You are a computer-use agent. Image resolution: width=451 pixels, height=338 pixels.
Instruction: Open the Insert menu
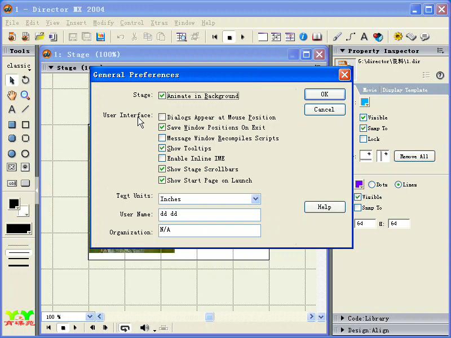click(x=76, y=23)
